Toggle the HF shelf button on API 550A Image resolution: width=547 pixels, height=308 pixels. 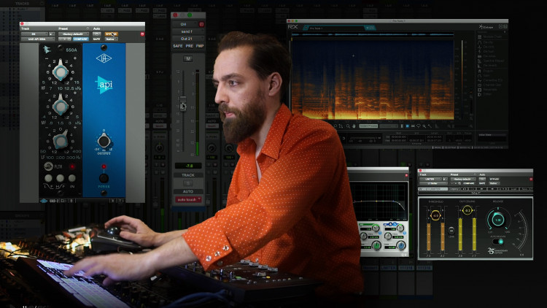point(61,178)
